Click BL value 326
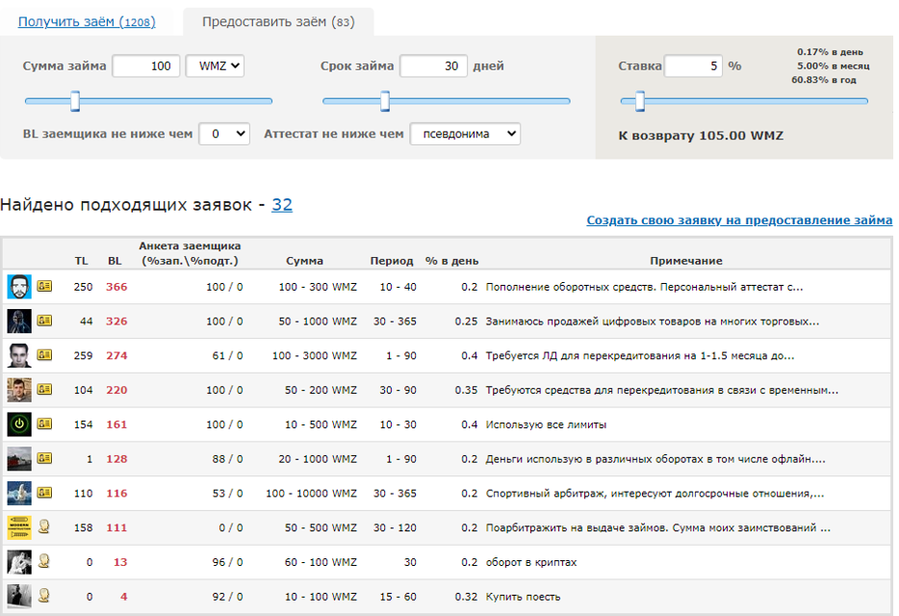Screen dimensions: 899x616 click(x=116, y=321)
